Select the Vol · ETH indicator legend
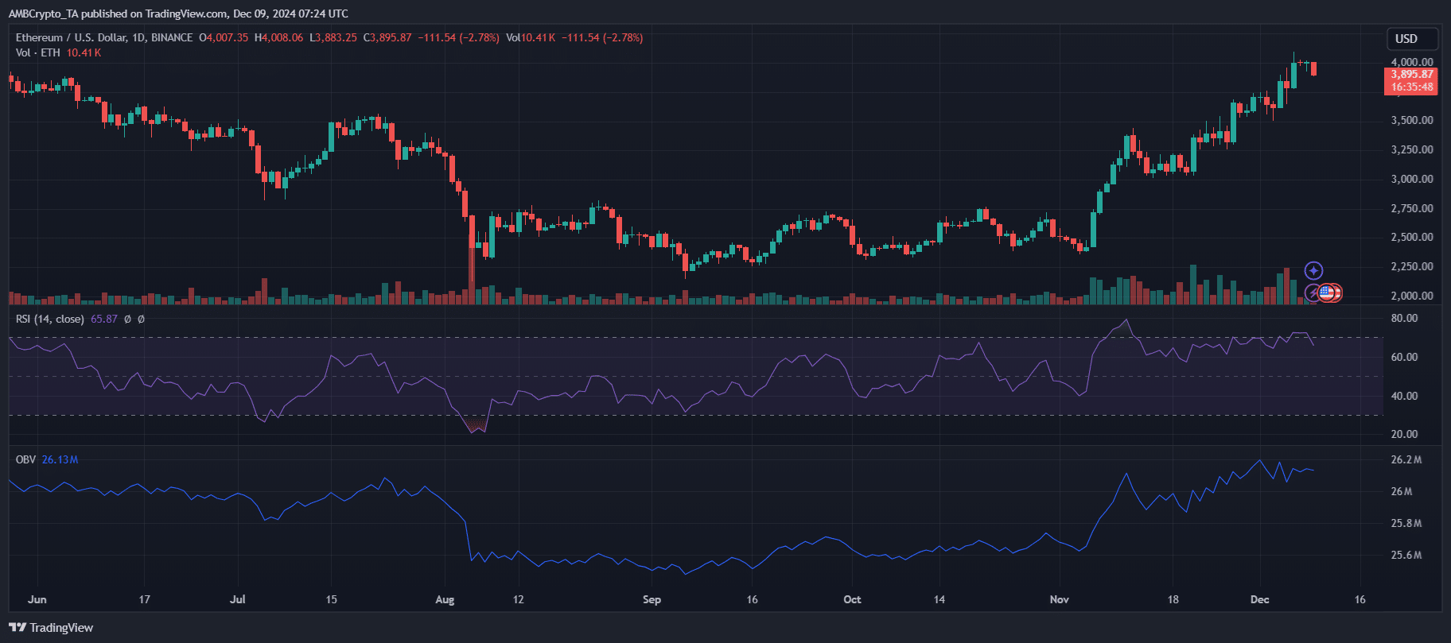This screenshot has width=1451, height=643. pyautogui.click(x=37, y=52)
